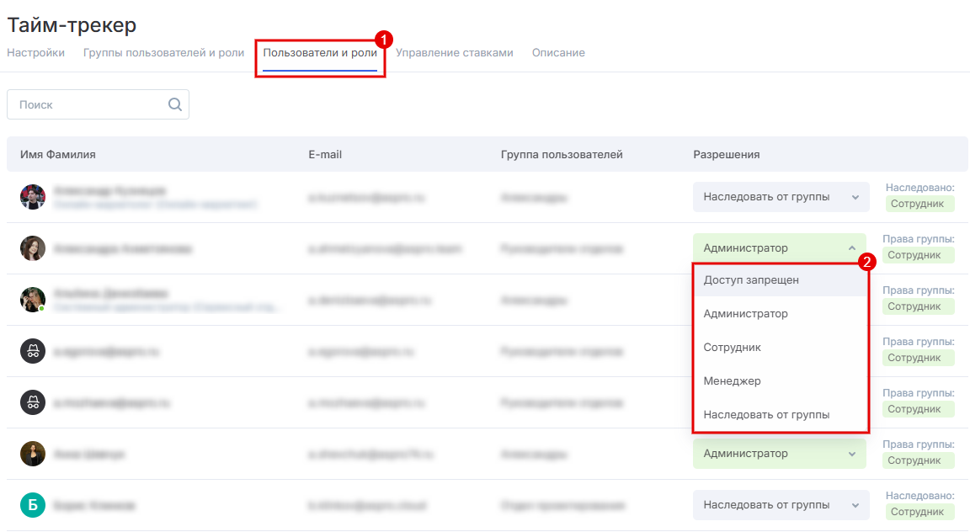
Task: Click the first user's avatar photo
Action: click(33, 197)
